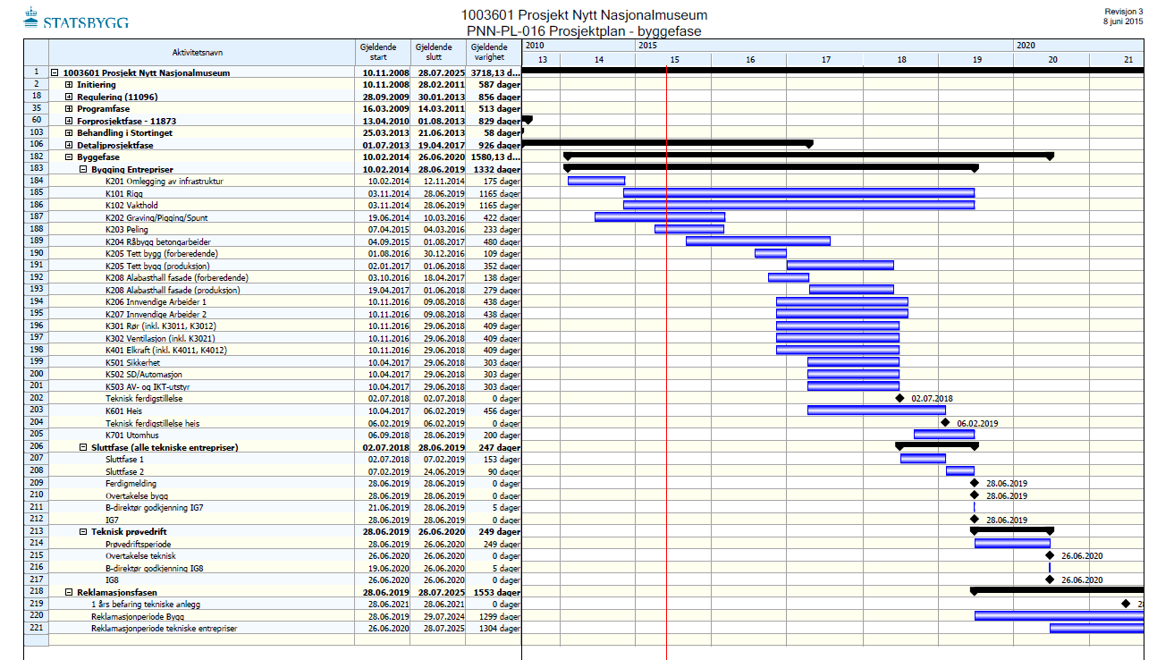Click the Teknisk ferdigstillelse milestone diamond 02.07.2018
This screenshot has height=660, width=1157.
[900, 399]
